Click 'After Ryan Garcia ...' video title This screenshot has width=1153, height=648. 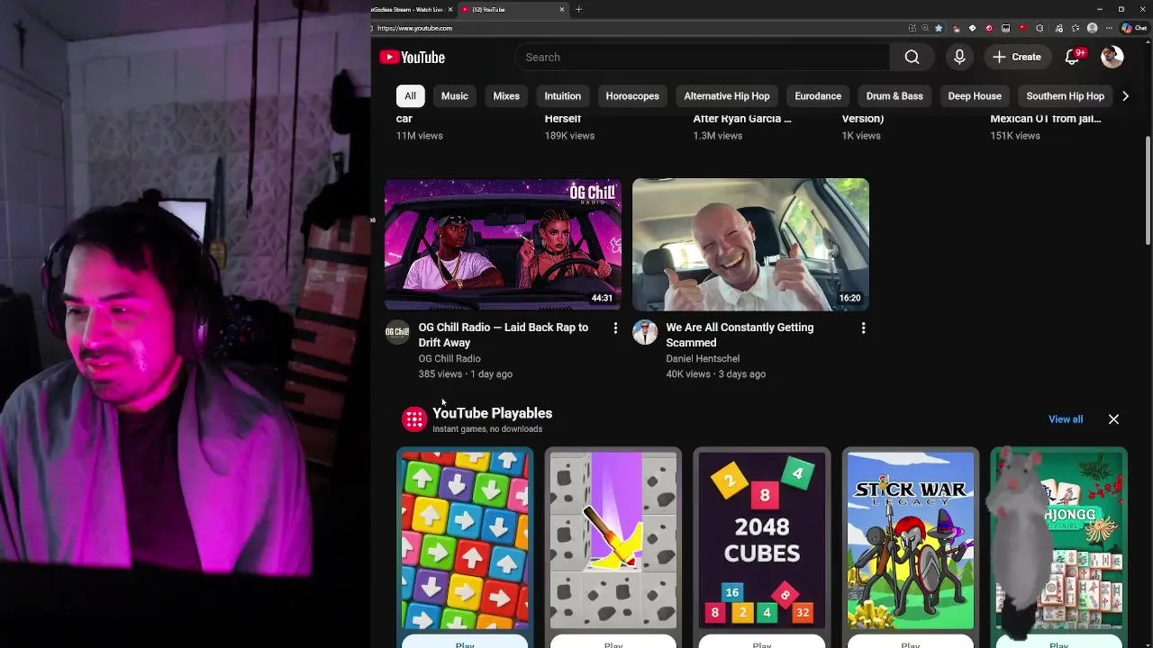(742, 119)
